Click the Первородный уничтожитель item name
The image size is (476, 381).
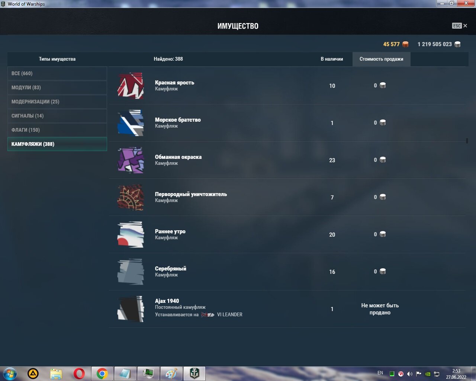point(191,194)
